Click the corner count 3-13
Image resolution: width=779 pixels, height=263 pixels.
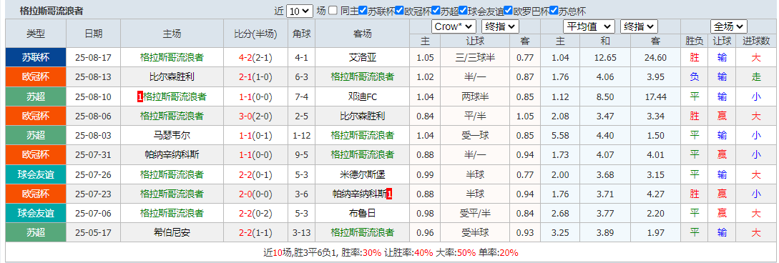coord(301,232)
